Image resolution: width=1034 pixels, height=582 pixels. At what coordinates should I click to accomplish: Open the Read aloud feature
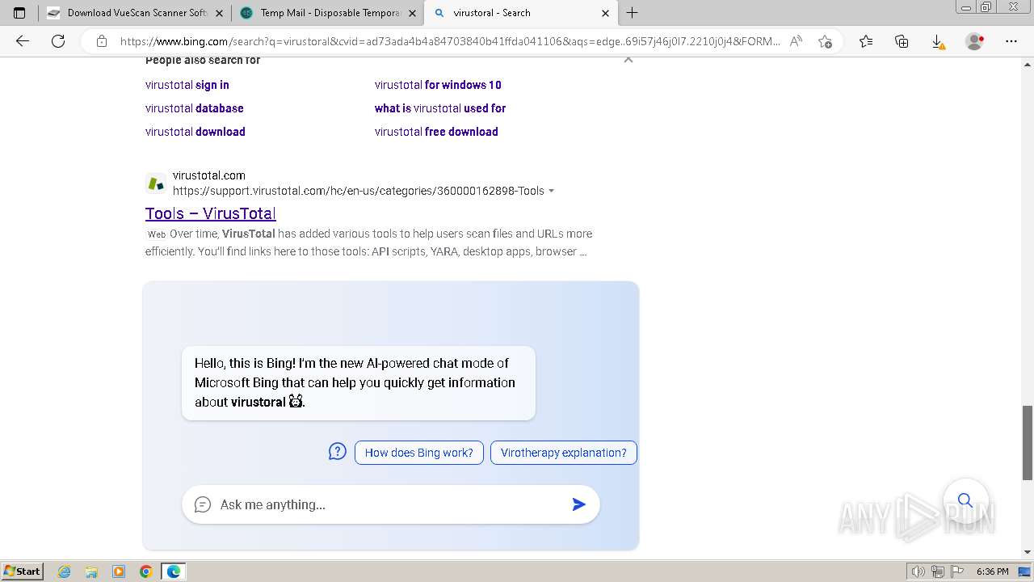pos(796,41)
